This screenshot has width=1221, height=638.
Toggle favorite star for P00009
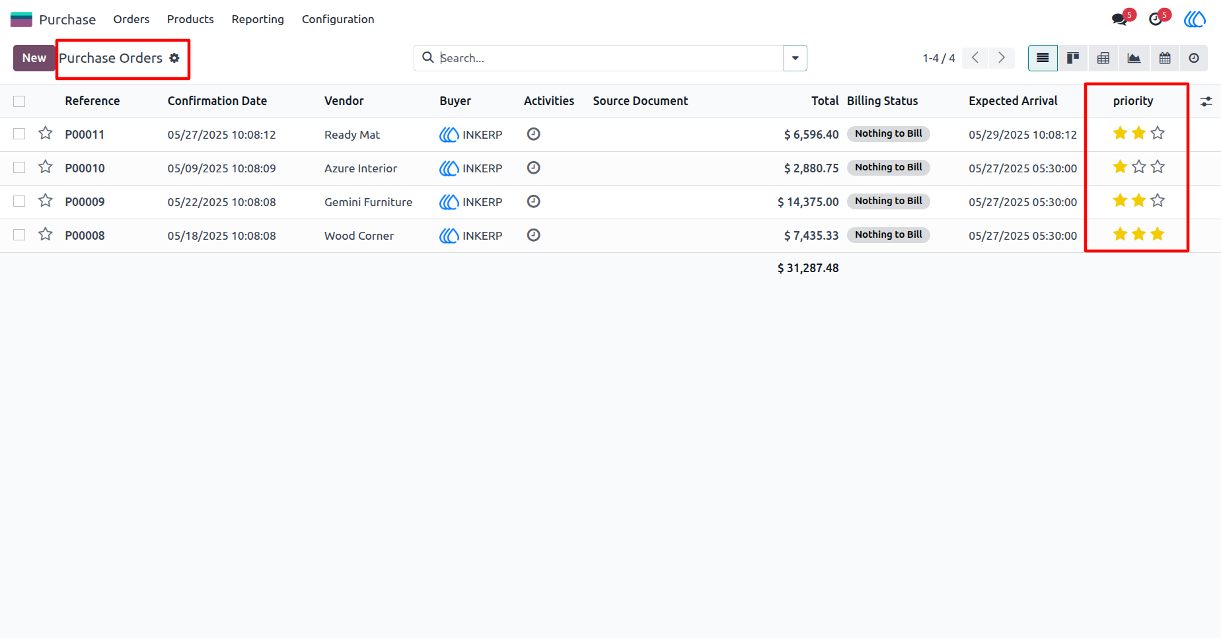pos(46,200)
